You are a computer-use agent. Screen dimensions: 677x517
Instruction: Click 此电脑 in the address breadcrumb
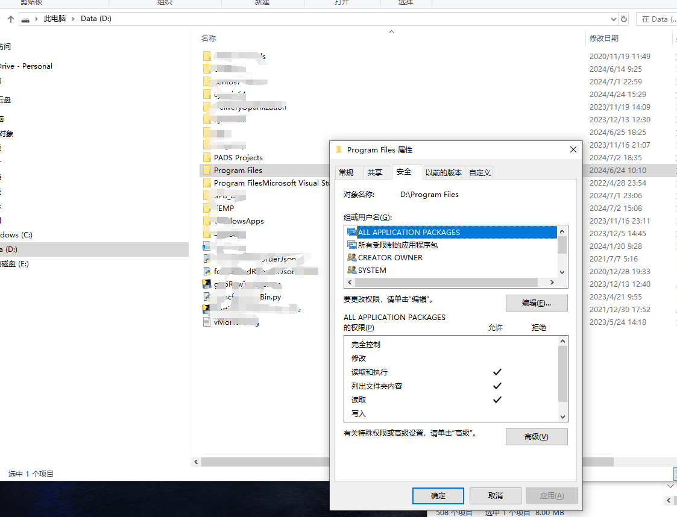(x=55, y=19)
